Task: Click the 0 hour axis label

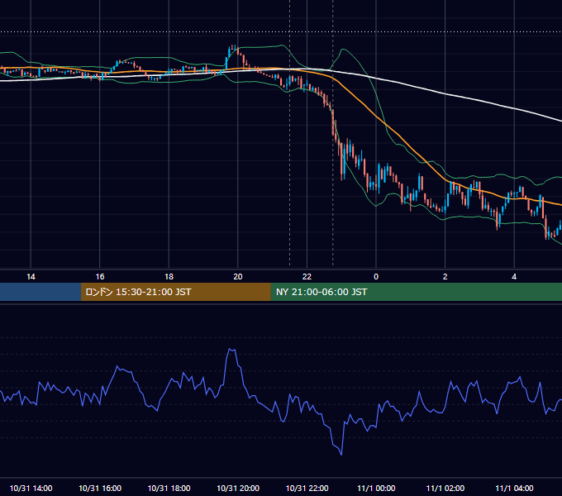Action: click(x=376, y=277)
